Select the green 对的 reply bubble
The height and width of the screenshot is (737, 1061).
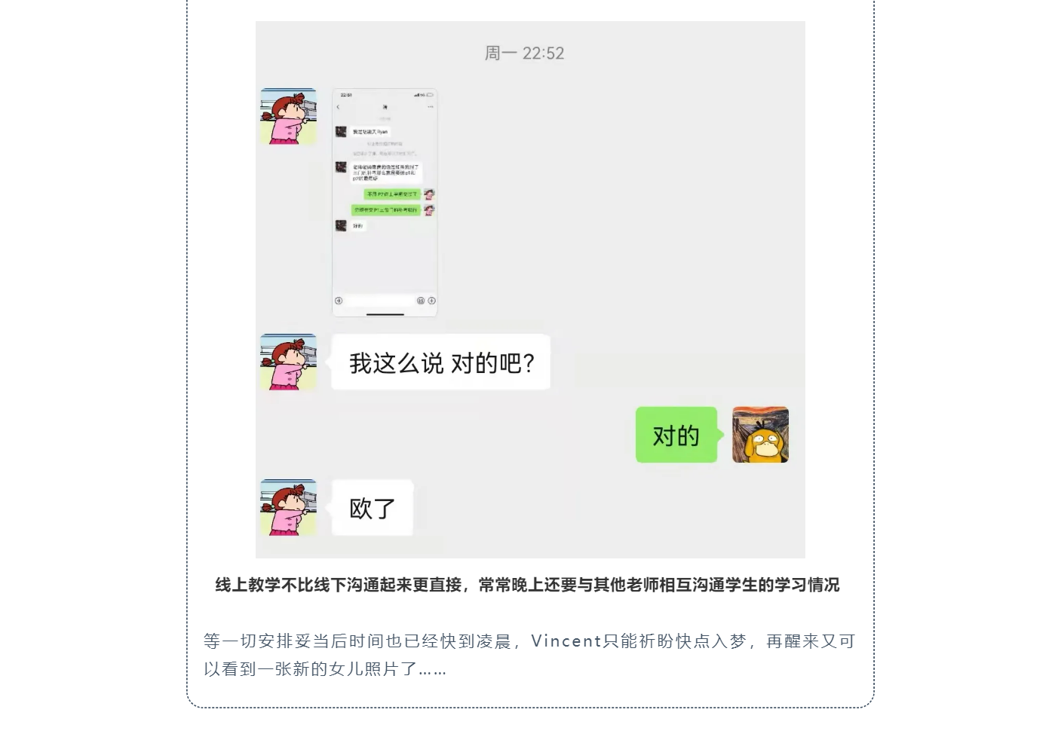676,435
